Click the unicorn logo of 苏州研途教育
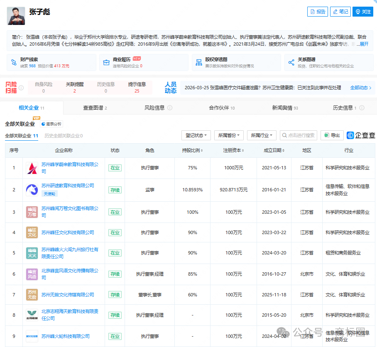377x347 pixels. (32, 190)
